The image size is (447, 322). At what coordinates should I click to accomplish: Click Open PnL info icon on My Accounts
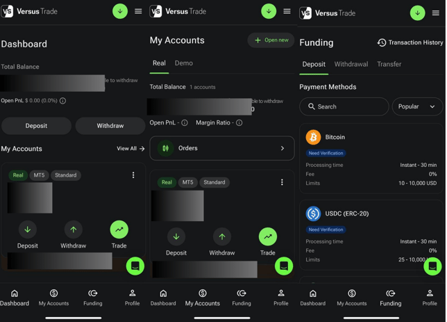click(185, 122)
